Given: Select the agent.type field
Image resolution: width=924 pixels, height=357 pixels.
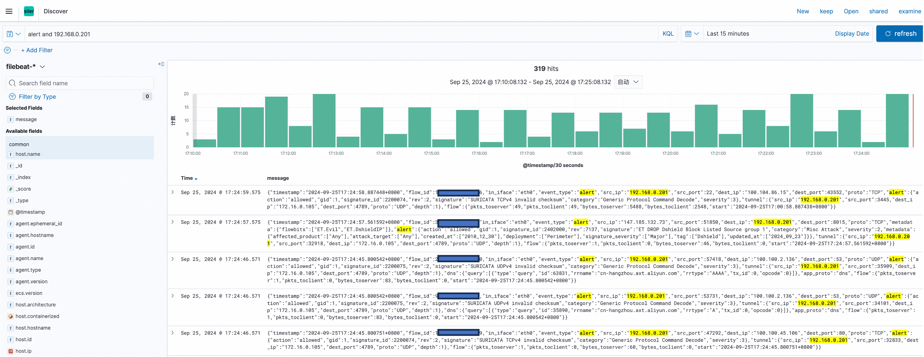Looking at the screenshot, I should tap(28, 270).
